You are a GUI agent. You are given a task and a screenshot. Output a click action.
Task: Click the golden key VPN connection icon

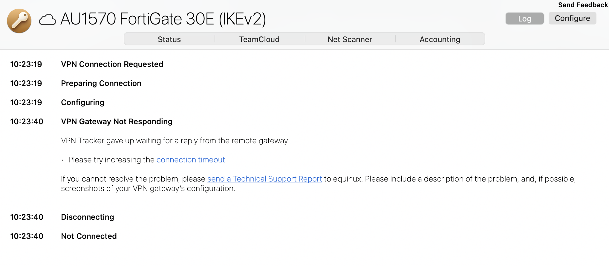pos(19,21)
